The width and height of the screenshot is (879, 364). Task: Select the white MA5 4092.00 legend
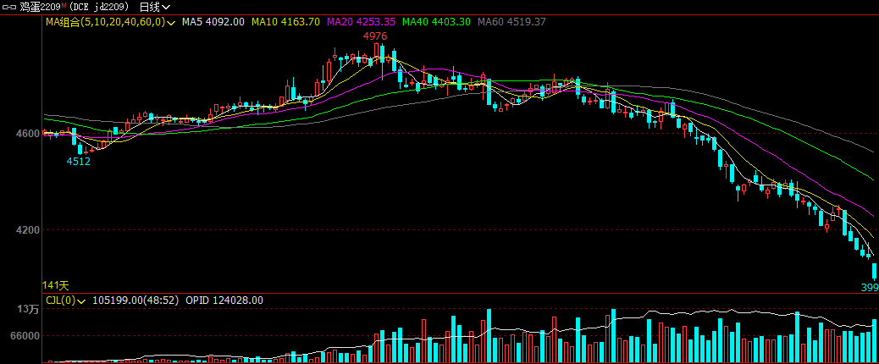pos(213,22)
